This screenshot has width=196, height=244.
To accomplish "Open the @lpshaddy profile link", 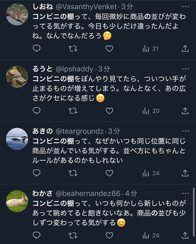I will (74, 69).
